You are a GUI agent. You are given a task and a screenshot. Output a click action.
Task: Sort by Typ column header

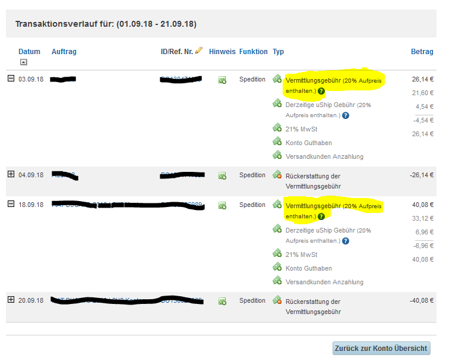[x=278, y=52]
